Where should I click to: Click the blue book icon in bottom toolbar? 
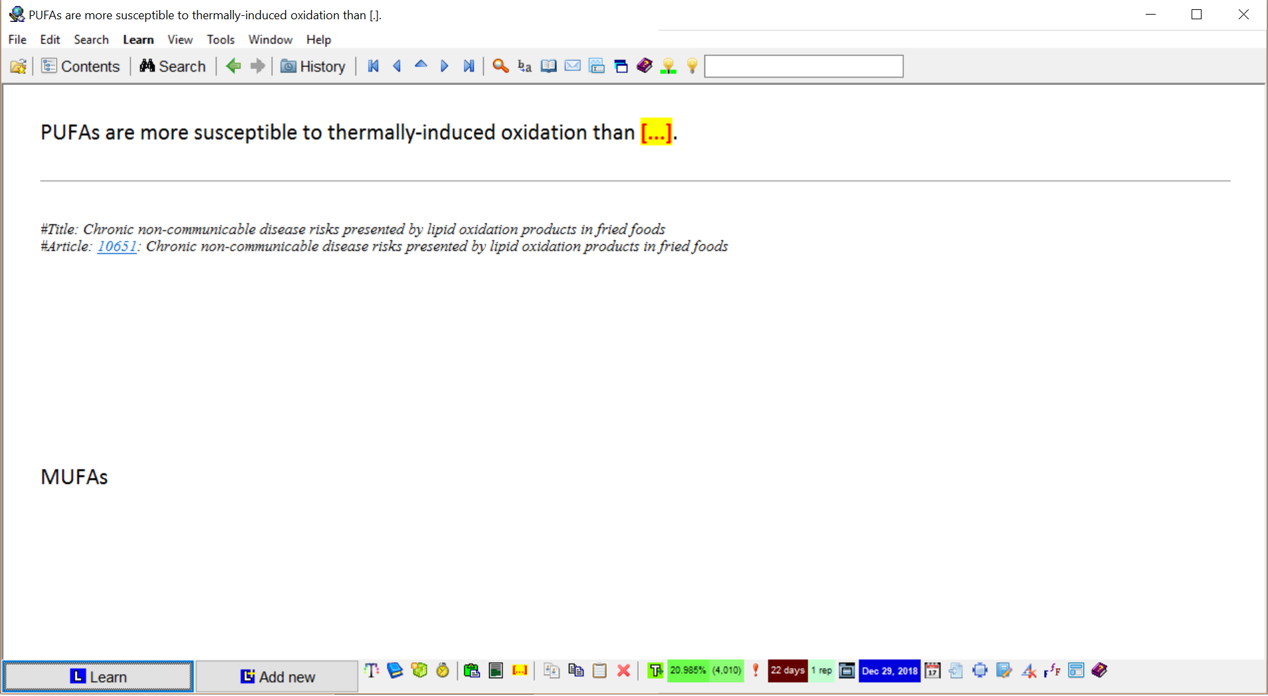(x=395, y=671)
